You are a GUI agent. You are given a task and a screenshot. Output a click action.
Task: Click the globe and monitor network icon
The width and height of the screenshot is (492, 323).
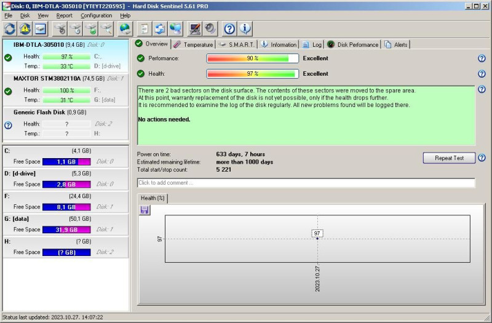[175, 29]
